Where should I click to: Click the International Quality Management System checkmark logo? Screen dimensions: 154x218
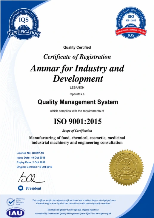[15, 202]
